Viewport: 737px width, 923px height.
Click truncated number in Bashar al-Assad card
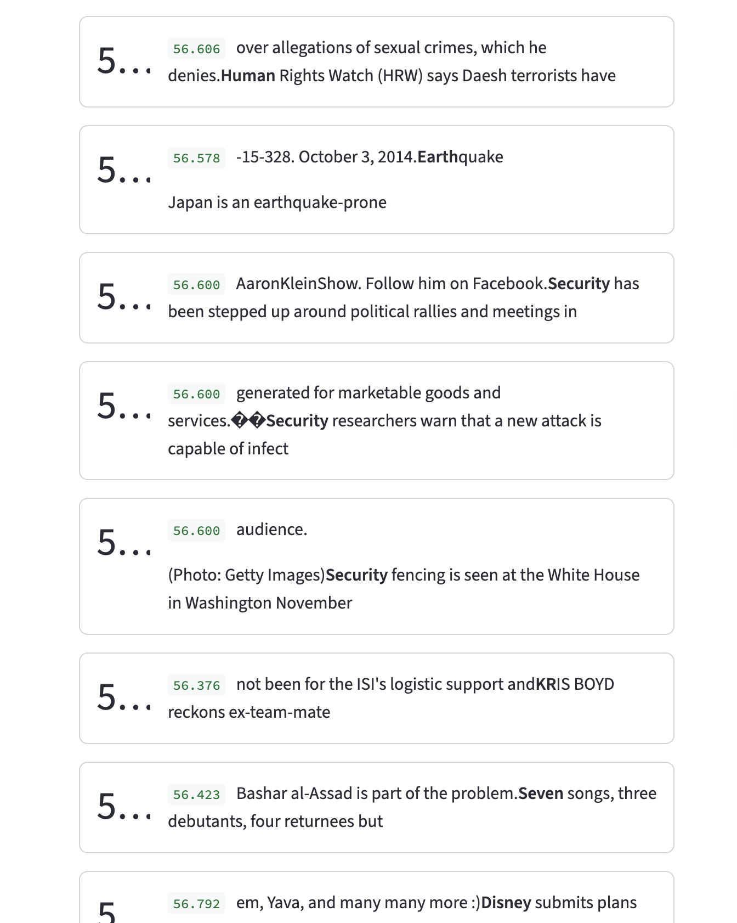(x=124, y=807)
